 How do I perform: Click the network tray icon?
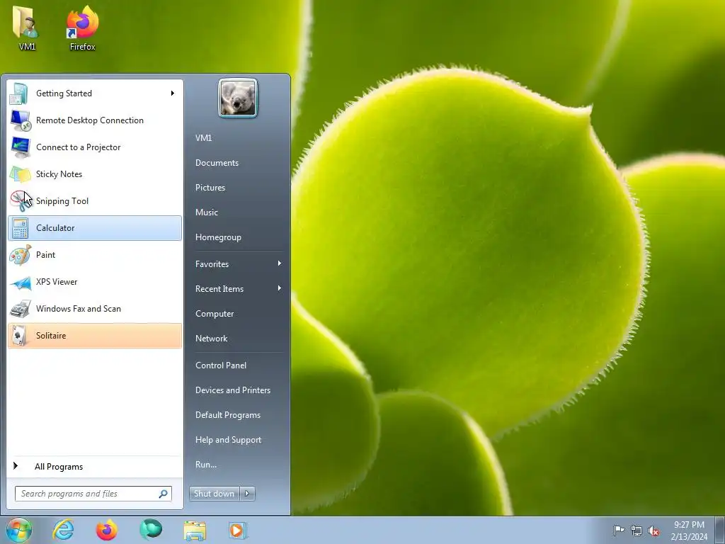(636, 531)
